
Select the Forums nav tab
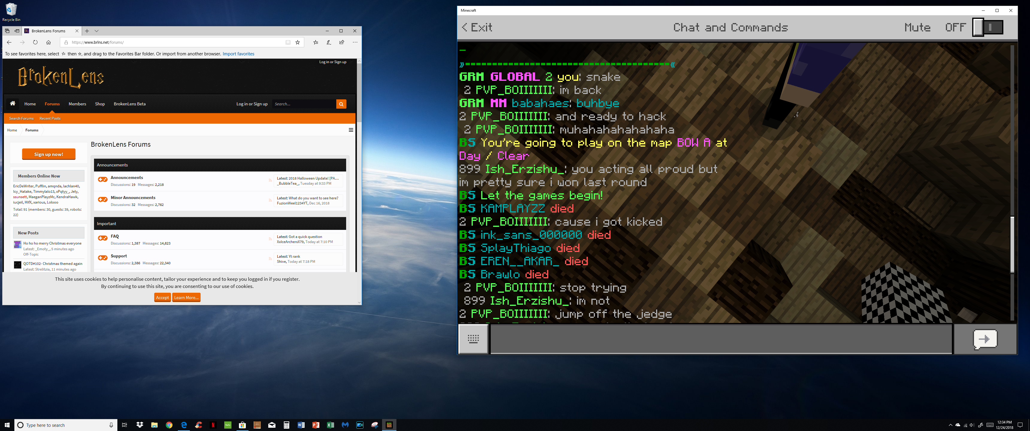point(52,104)
